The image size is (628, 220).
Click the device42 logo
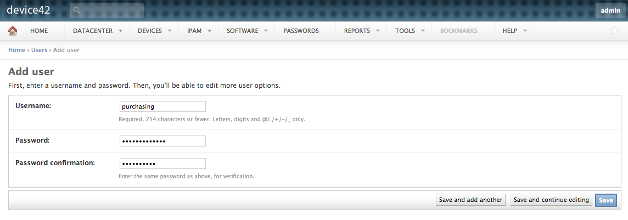coord(29,10)
